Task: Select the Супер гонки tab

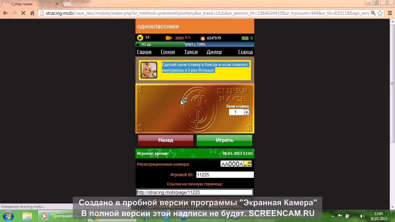Action: [31, 4]
